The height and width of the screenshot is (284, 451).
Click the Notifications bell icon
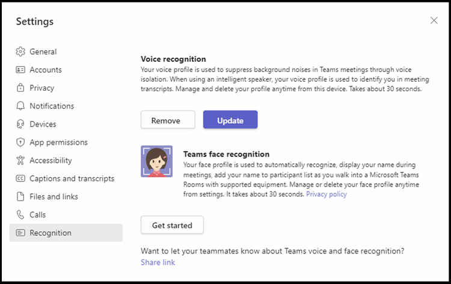click(x=20, y=106)
